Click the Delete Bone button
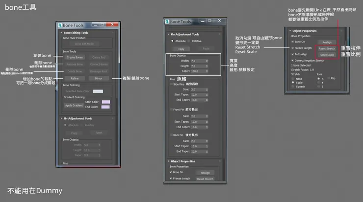Image resolution: width=363 pixels, height=202 pixels. tap(75, 71)
